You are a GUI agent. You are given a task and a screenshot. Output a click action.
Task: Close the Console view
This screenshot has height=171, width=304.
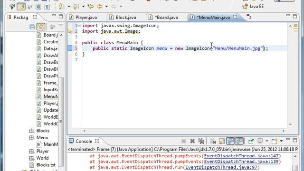click(97, 141)
